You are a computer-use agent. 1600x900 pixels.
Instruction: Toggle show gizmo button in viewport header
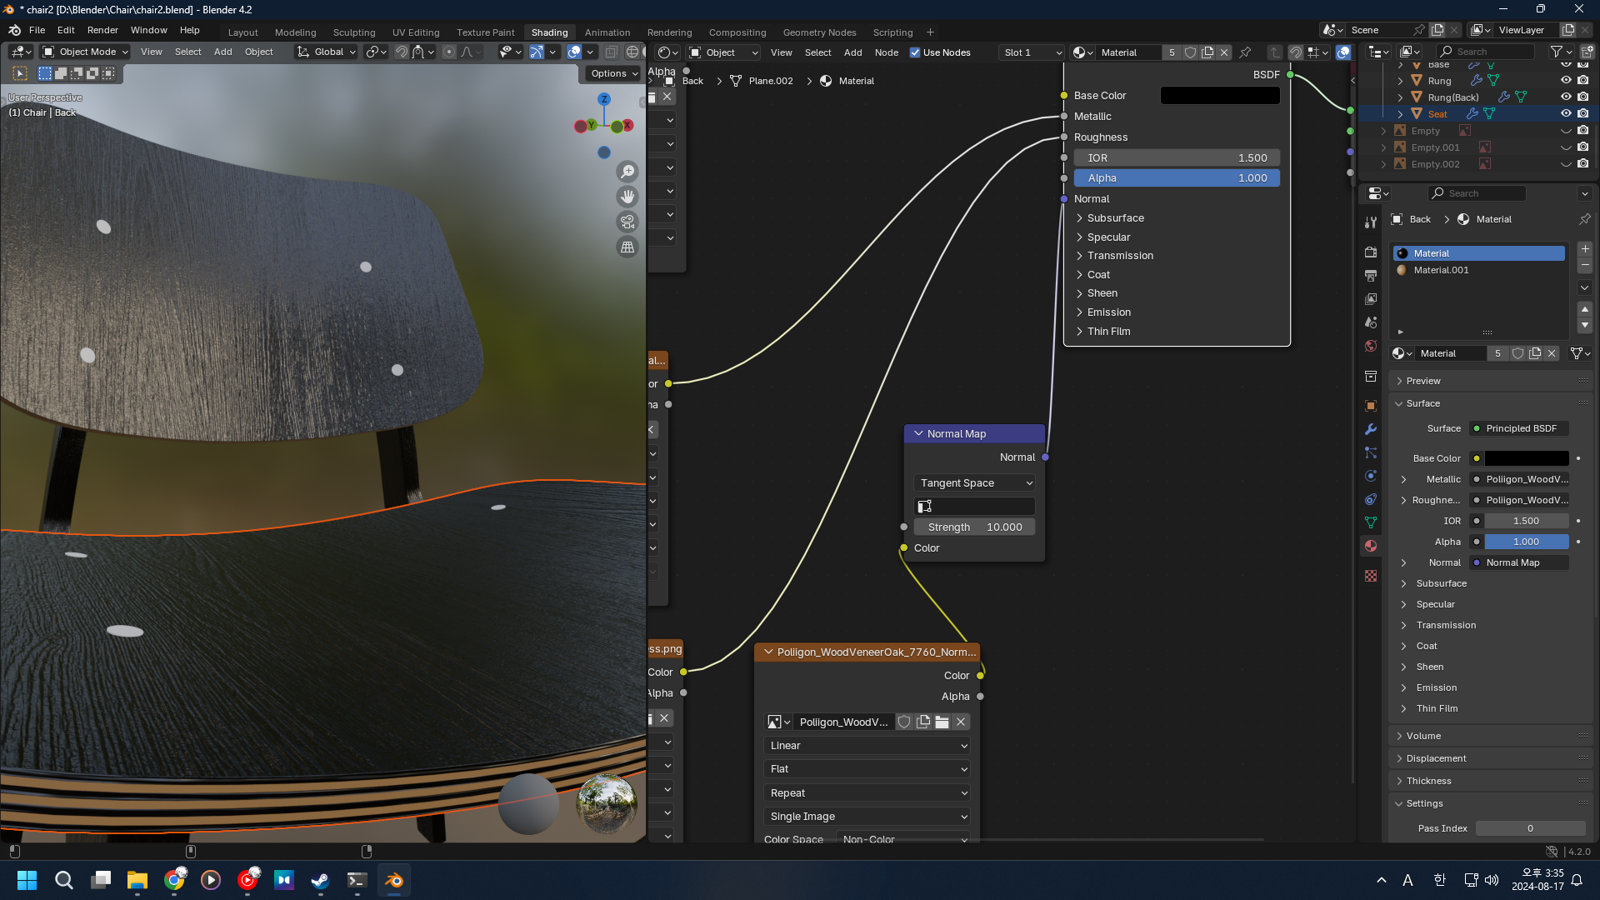point(537,52)
